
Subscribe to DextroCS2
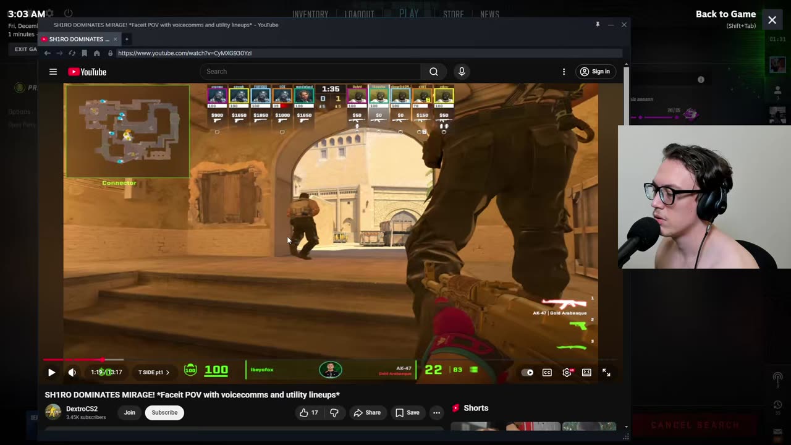164,412
